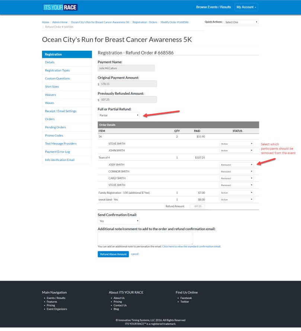301x331 pixels.
Task: Expand the Full or Partial Refund dropdown
Action: 119,115
